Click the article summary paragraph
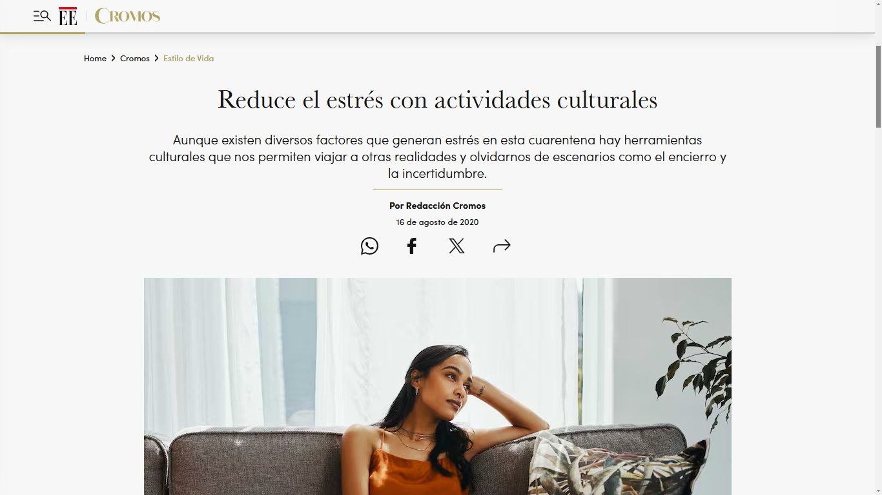The height and width of the screenshot is (495, 882). [x=437, y=157]
